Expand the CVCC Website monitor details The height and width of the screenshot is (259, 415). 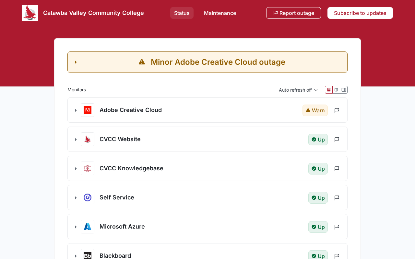tap(76, 140)
